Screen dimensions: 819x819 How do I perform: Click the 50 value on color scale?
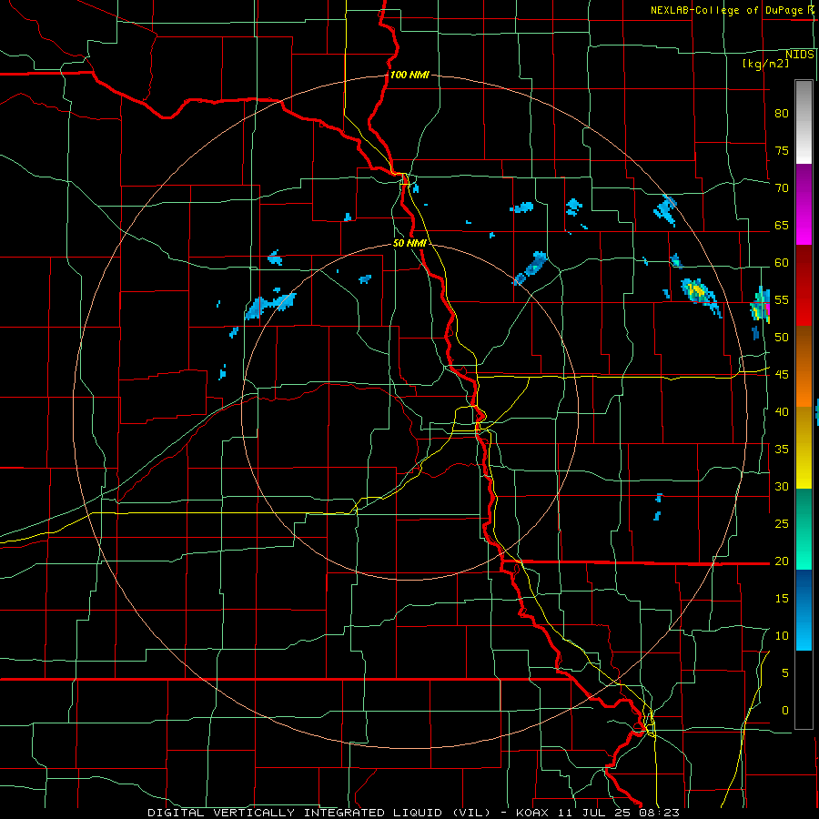point(782,337)
